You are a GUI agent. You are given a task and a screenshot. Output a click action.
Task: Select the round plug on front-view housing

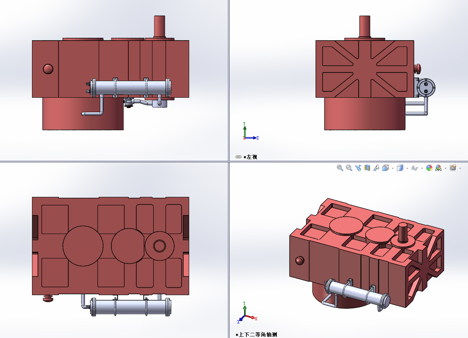pyautogui.click(x=48, y=69)
